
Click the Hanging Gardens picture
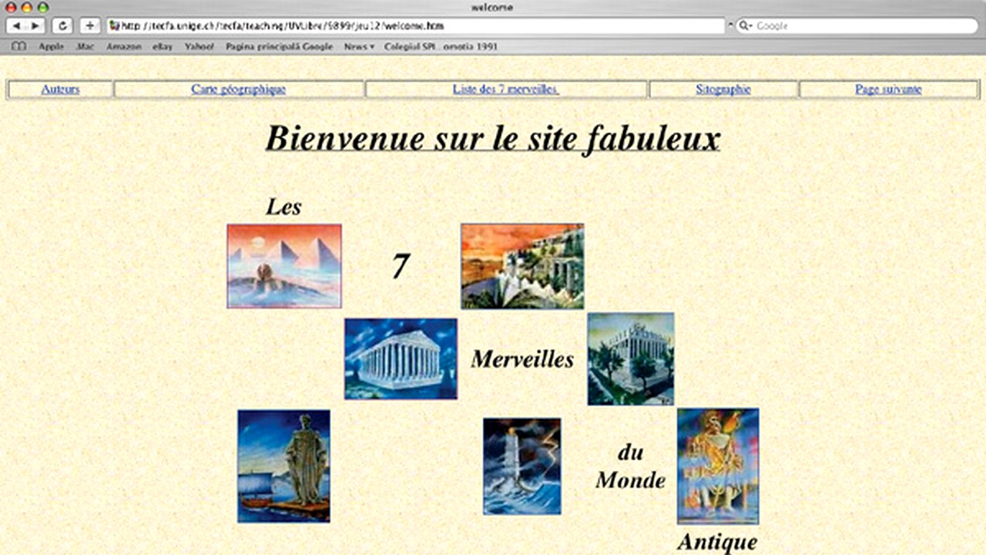[522, 266]
